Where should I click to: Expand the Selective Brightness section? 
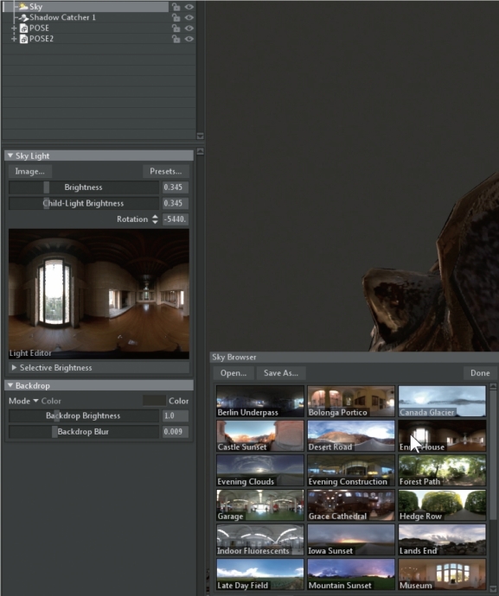tap(14, 368)
